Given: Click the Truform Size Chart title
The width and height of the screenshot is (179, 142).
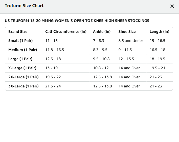Looking at the screenshot, I should [x=24, y=6].
